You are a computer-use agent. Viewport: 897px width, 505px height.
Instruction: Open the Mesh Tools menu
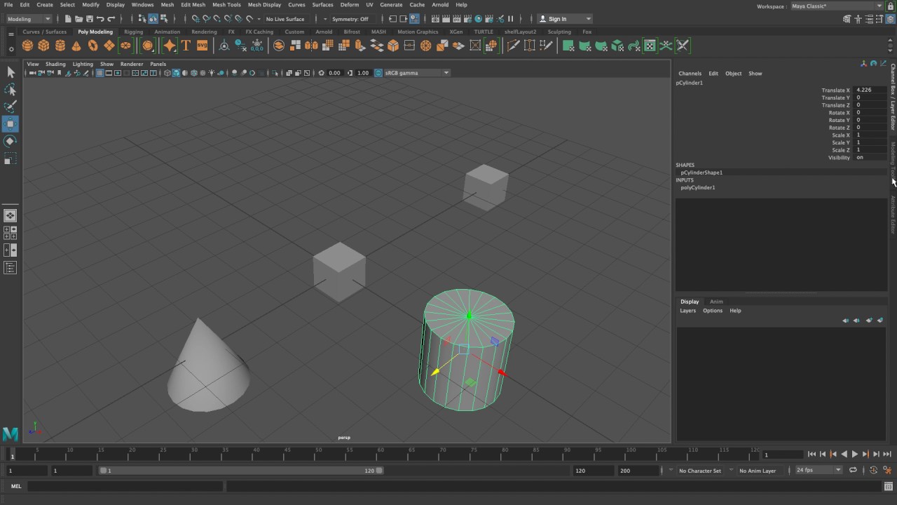226,5
